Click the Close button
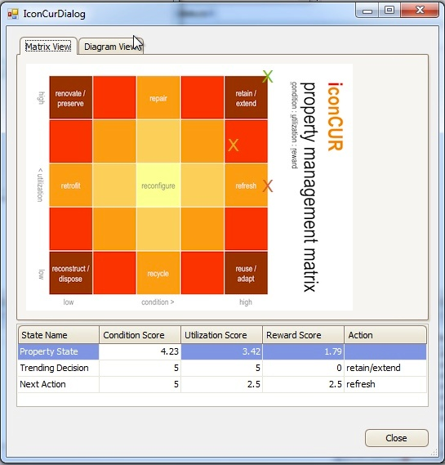This screenshot has width=445, height=465. (396, 438)
